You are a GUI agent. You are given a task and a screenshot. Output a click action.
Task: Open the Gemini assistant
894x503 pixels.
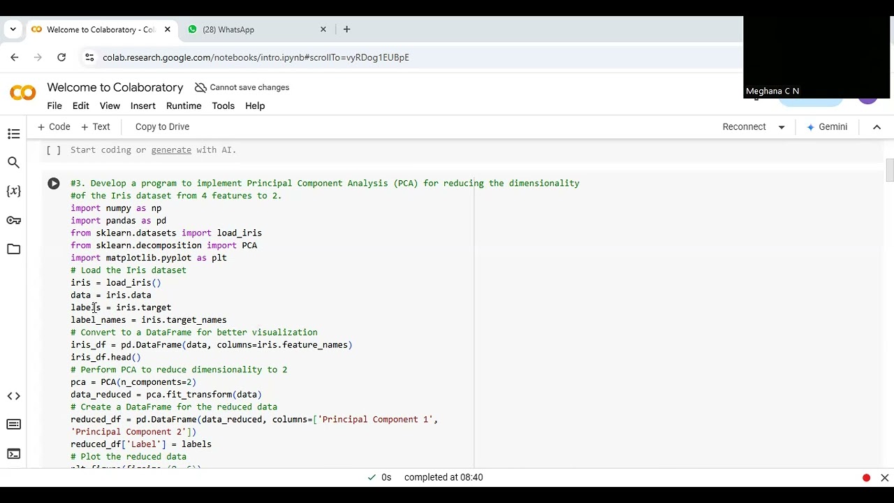point(827,127)
